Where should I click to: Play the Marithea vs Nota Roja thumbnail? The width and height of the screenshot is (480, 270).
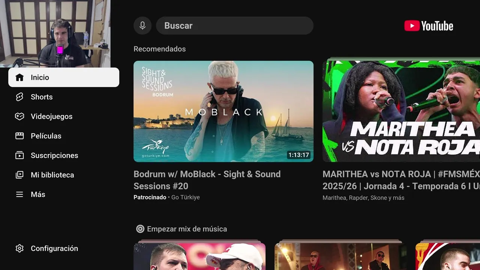[x=401, y=111]
